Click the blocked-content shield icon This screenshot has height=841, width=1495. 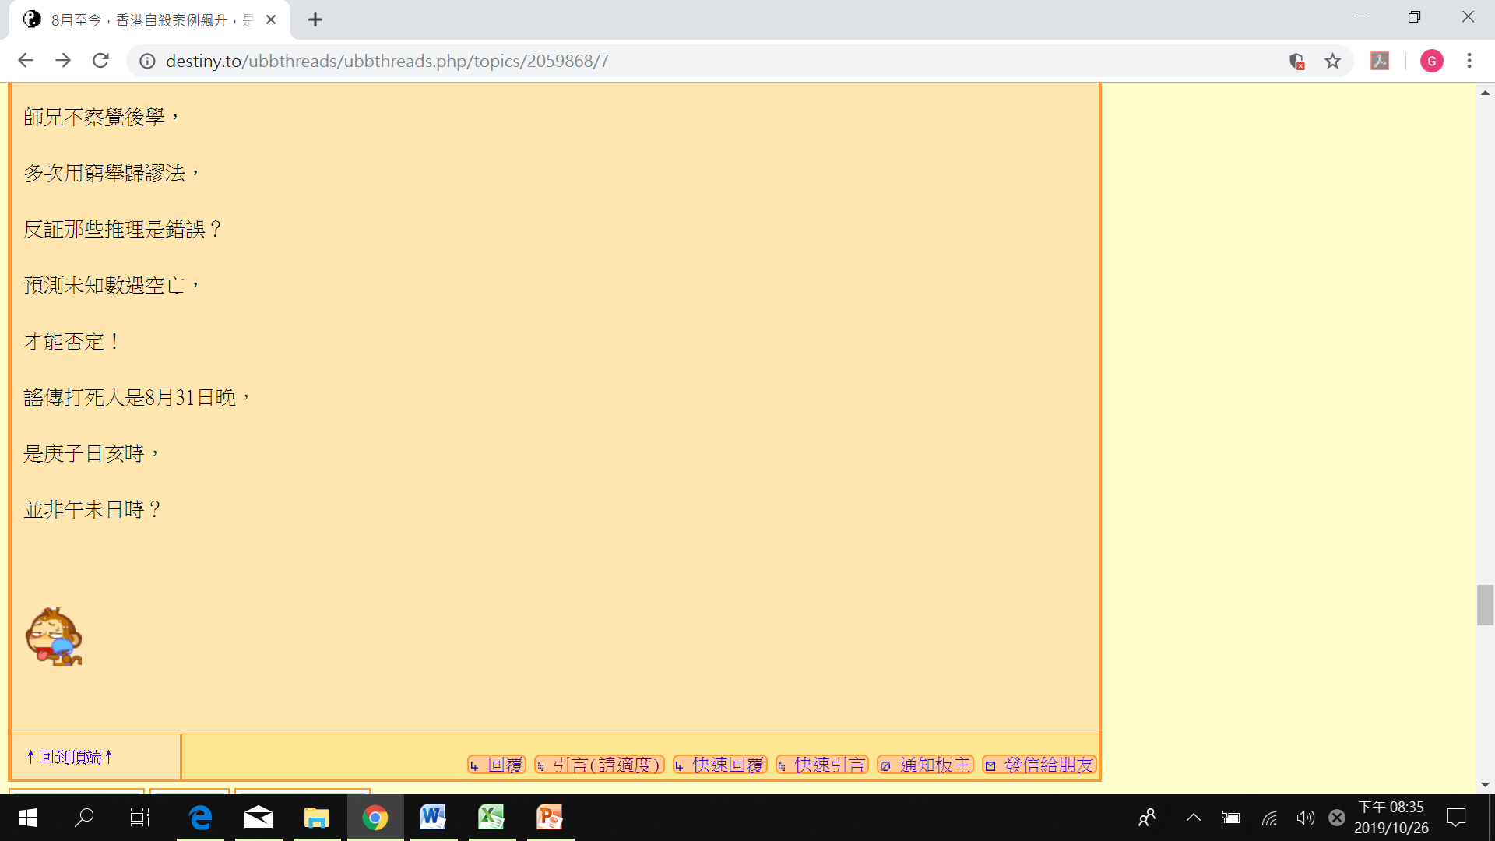[1296, 61]
